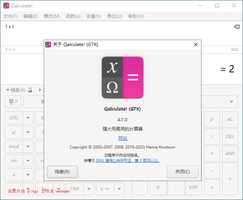Click the AC clear-all button
Viewport: 243px width, 200px height.
[230, 119]
